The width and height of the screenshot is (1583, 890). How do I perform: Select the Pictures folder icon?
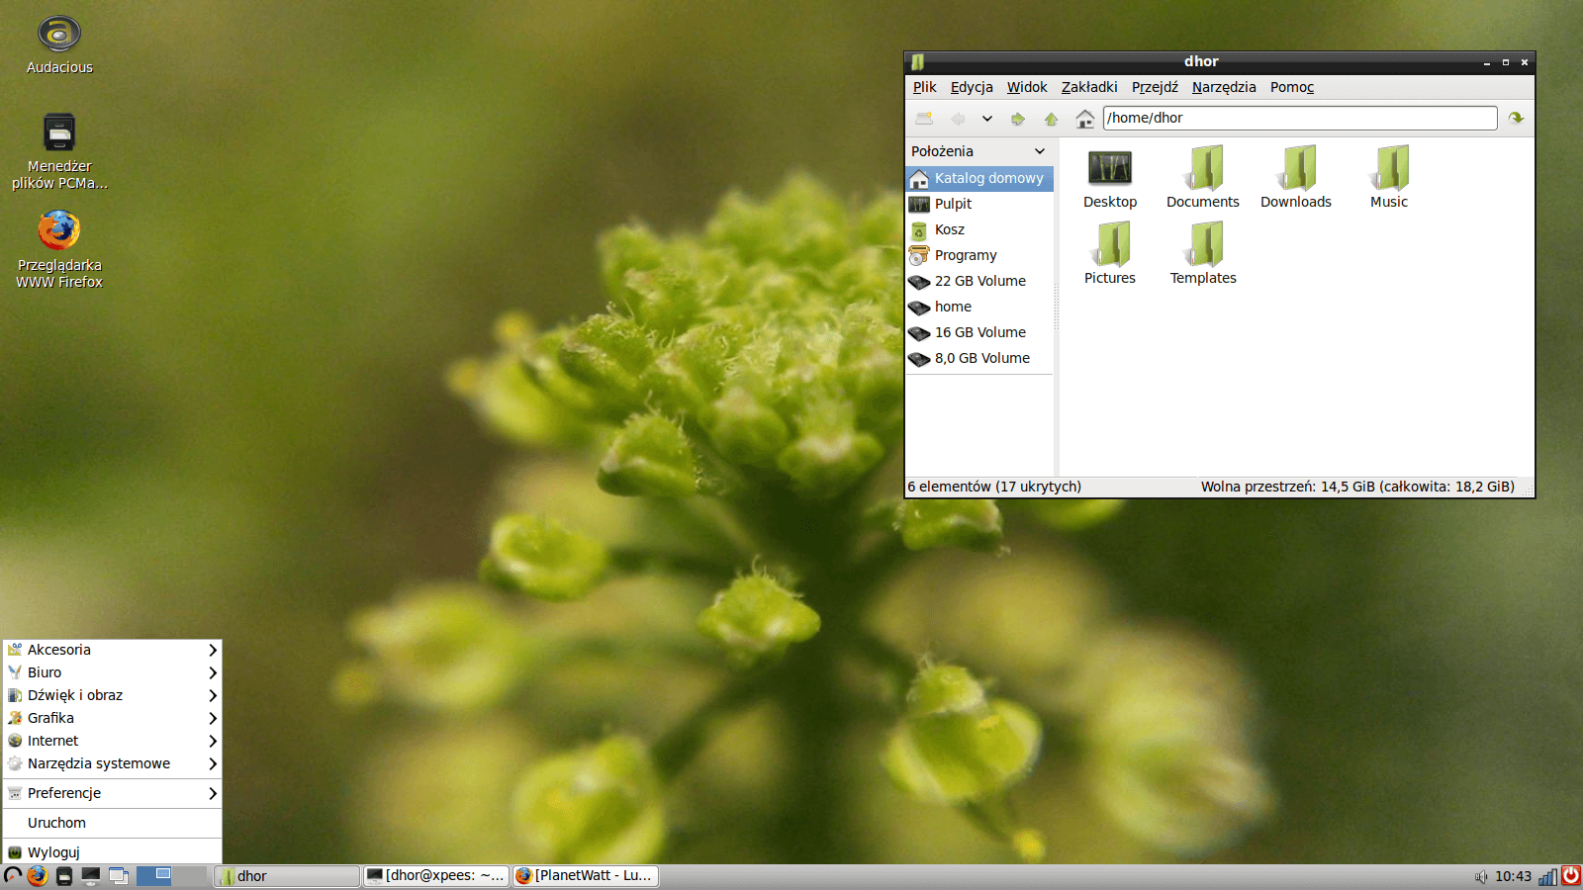pyautogui.click(x=1110, y=254)
